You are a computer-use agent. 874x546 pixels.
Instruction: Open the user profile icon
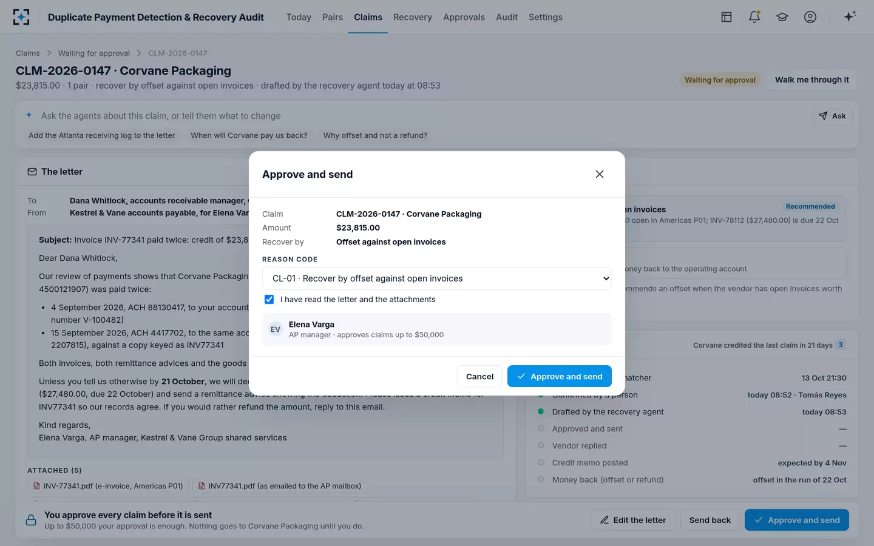810,17
